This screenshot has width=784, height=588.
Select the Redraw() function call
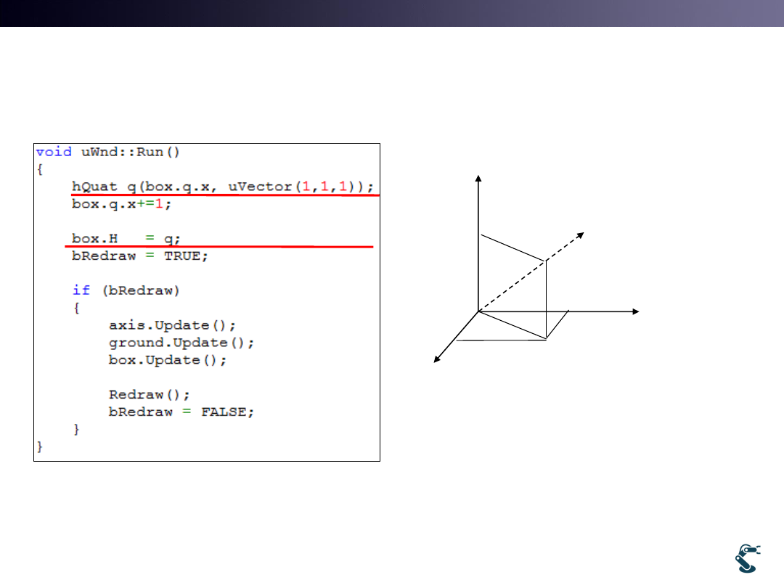point(149,395)
